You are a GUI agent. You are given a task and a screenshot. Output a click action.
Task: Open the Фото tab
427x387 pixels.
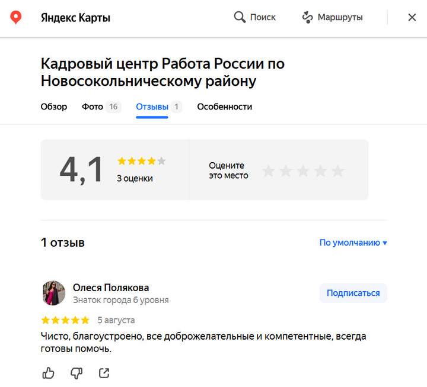[x=93, y=107]
